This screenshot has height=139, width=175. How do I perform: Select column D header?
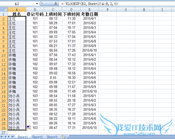click(x=71, y=9)
